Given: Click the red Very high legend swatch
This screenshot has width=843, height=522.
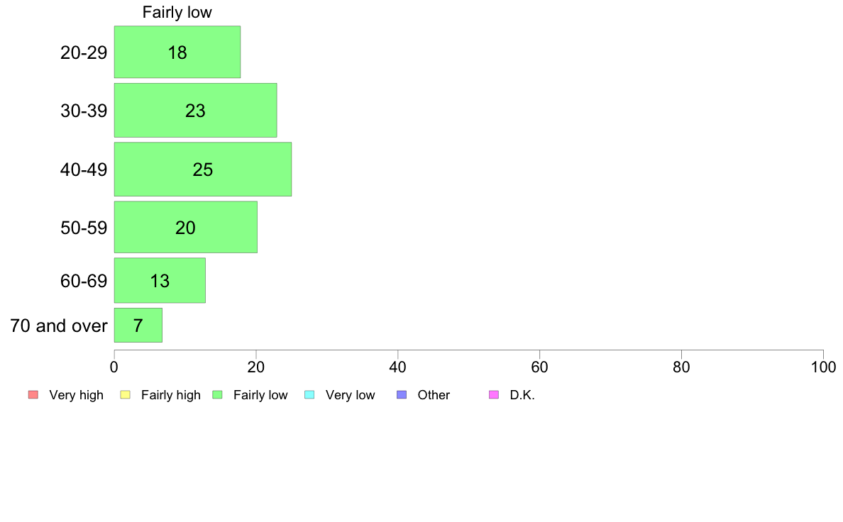Looking at the screenshot, I should click(x=33, y=394).
